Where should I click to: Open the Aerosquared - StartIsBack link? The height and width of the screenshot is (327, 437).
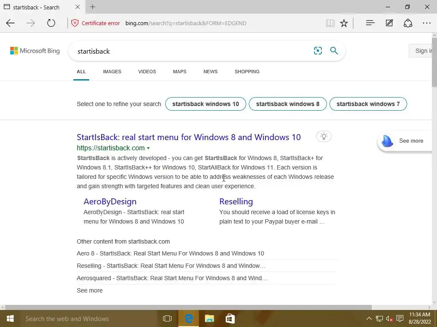pyautogui.click(x=172, y=278)
